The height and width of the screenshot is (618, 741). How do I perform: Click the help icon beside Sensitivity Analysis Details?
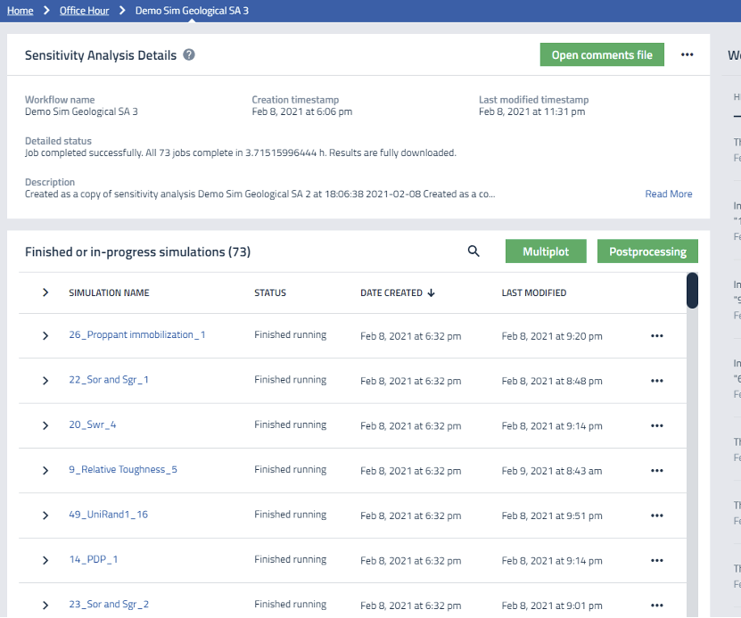189,54
